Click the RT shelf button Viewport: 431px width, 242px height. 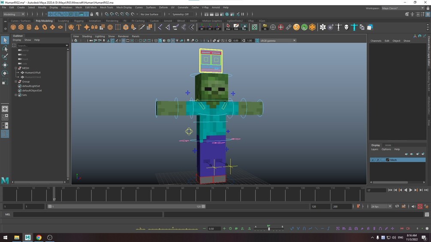tap(202, 27)
